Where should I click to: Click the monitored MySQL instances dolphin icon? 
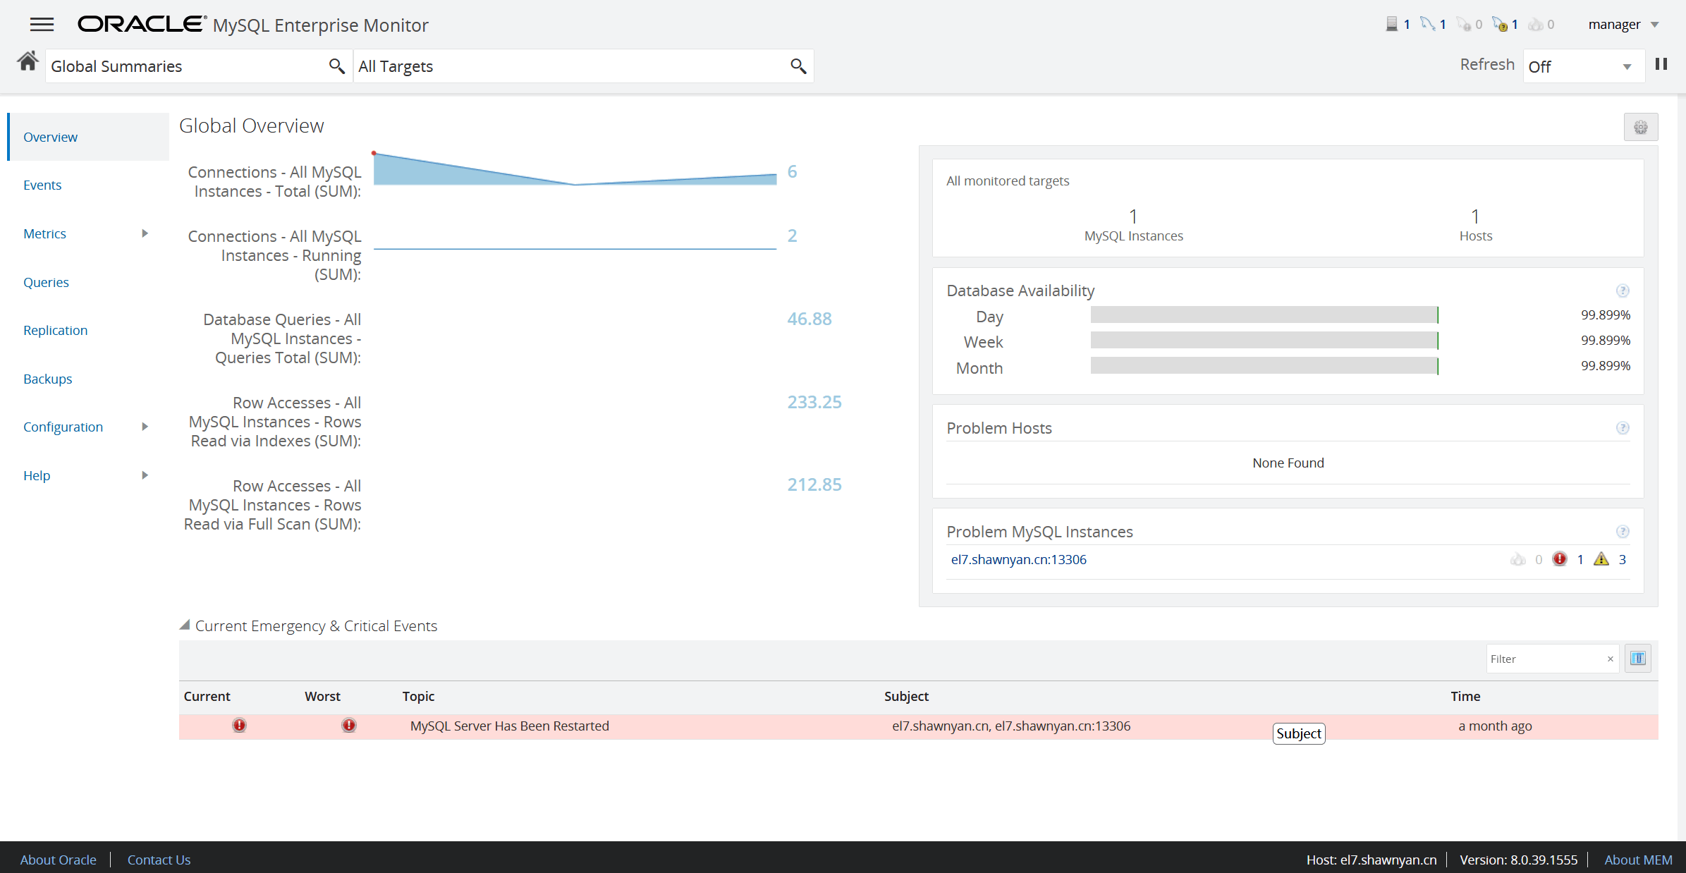coord(1427,24)
